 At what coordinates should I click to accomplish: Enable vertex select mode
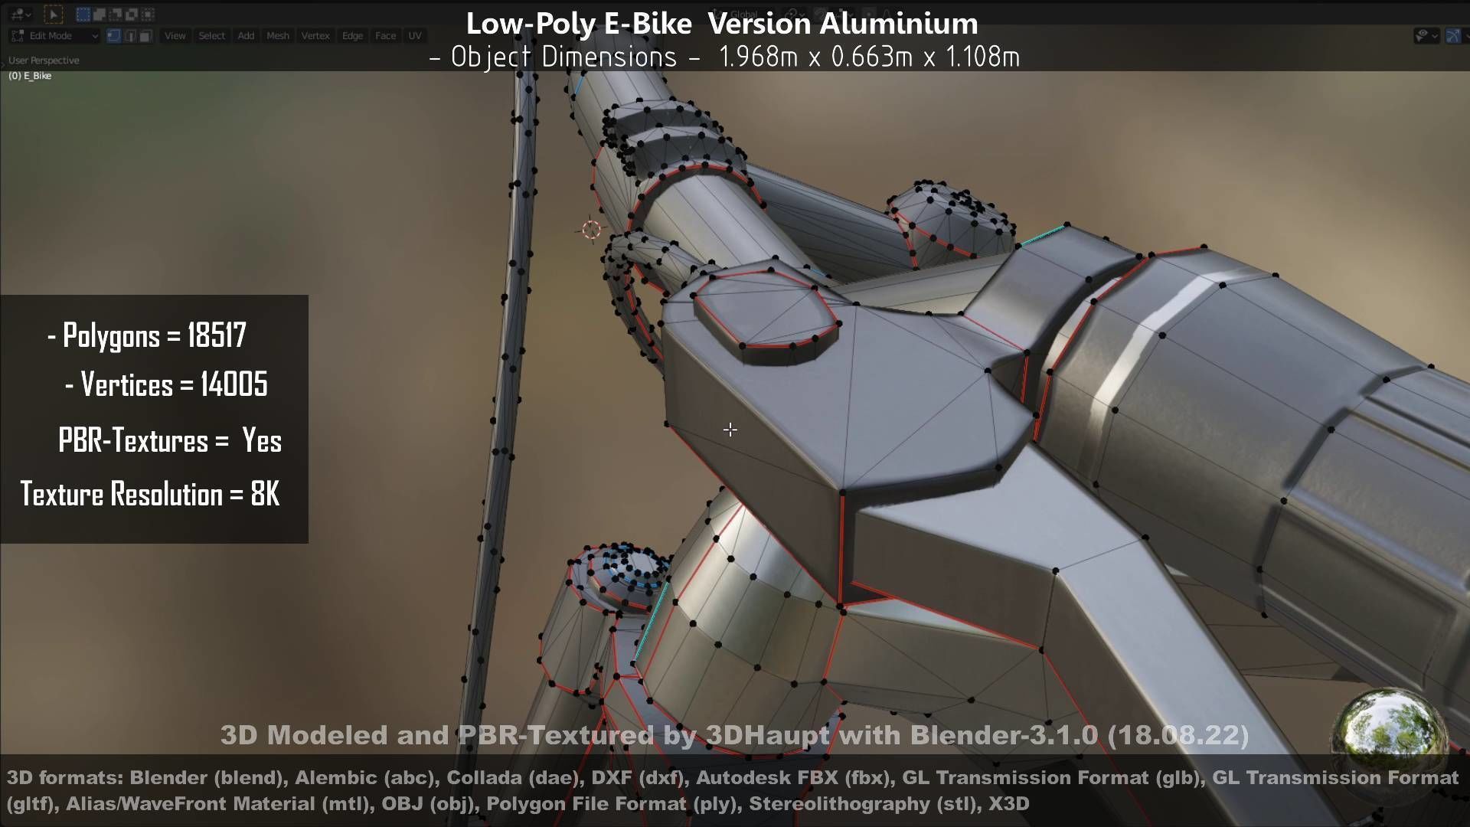[113, 36]
